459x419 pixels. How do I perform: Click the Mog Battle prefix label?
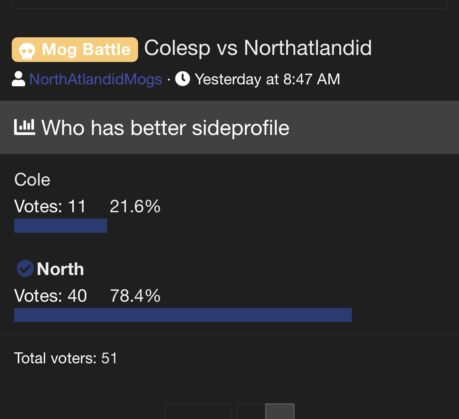tap(75, 49)
